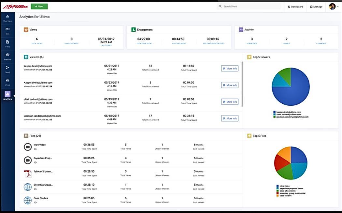The width and height of the screenshot is (342, 213).
Task: Toggle eye icon under Intro Video
Action: click(35, 149)
